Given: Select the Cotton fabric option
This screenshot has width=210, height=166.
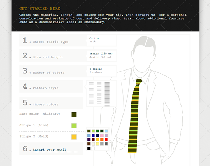Looking at the screenshot, I should [x=94, y=38].
